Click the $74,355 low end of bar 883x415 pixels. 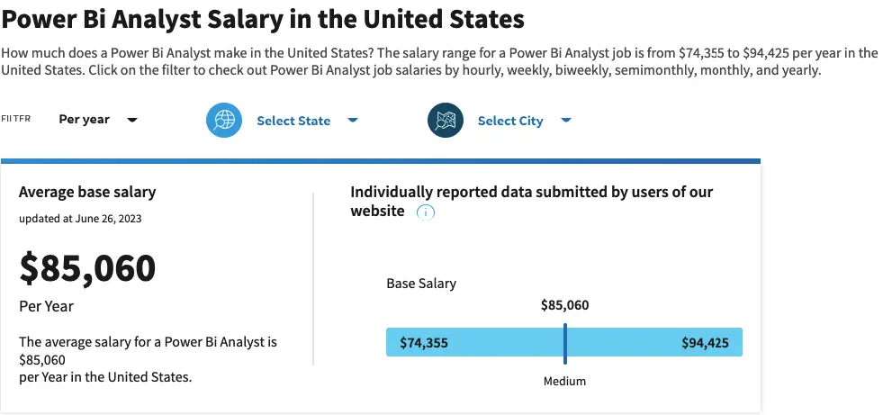(424, 343)
